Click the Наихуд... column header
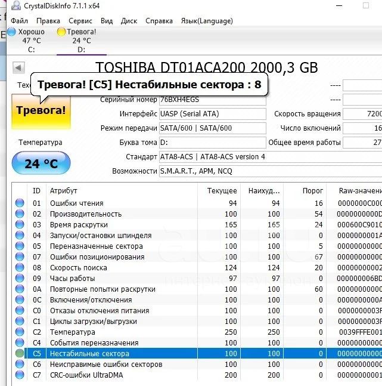 click(x=262, y=190)
